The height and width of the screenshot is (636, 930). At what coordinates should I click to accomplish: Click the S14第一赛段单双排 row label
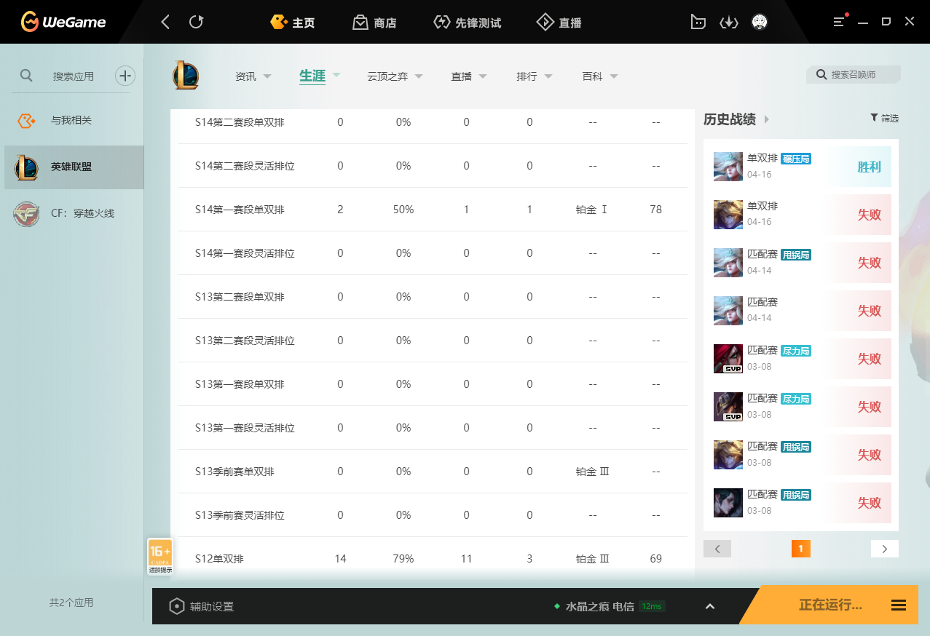tap(240, 210)
